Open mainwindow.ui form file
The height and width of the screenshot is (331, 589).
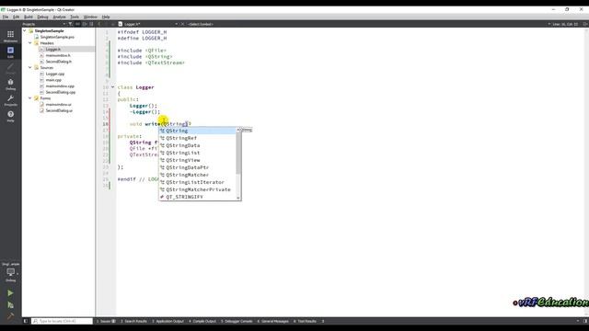[58, 104]
